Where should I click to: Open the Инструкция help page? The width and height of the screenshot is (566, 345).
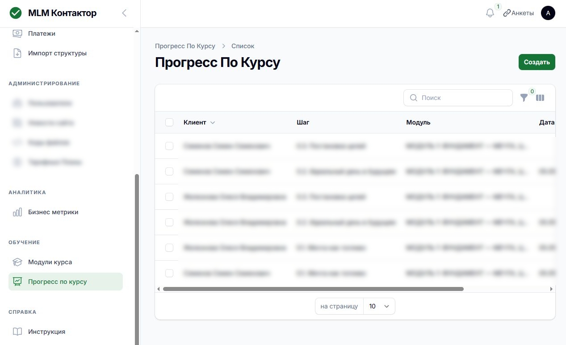click(66, 332)
